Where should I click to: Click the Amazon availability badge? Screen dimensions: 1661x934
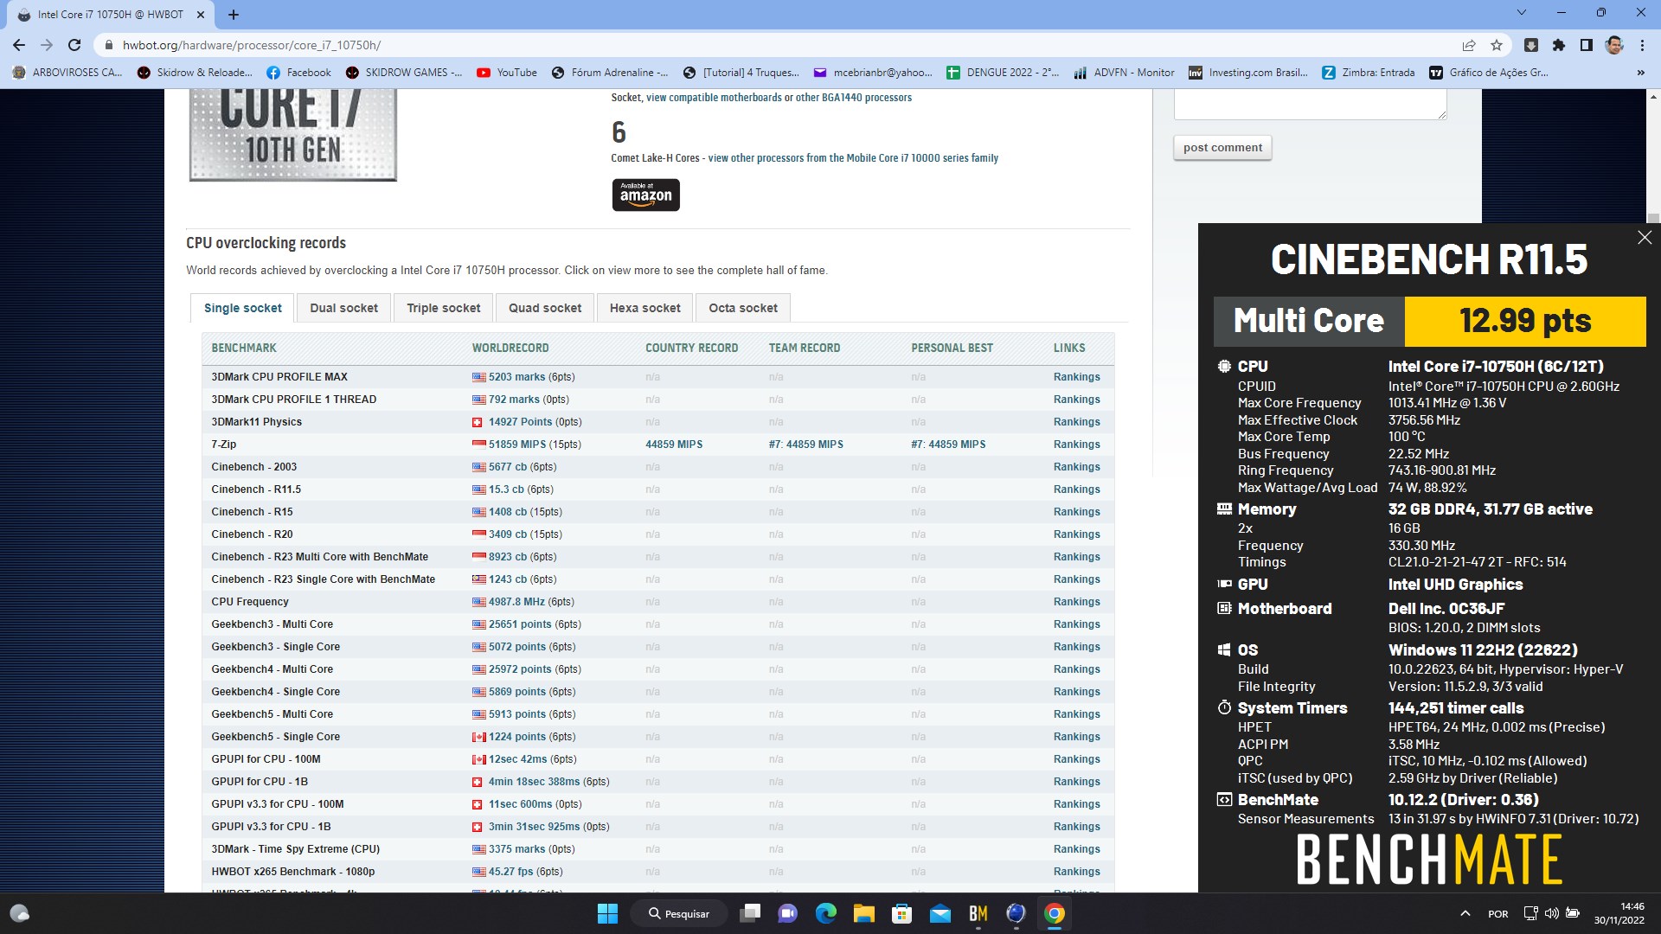click(645, 195)
